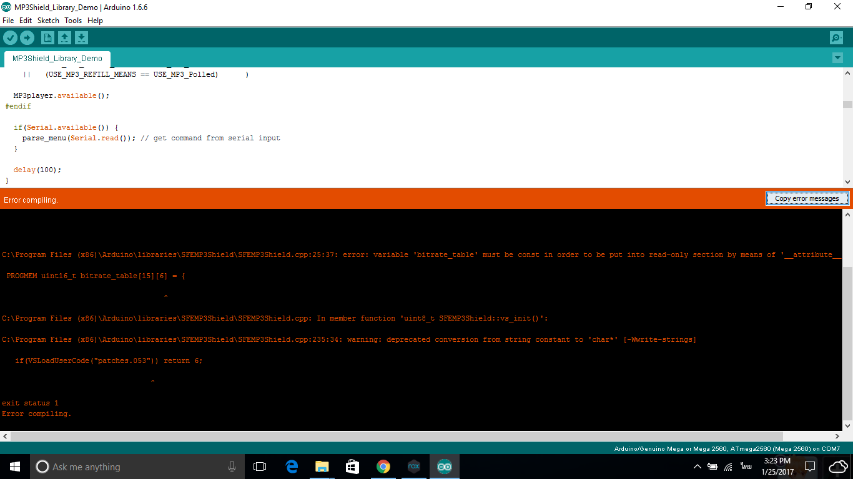
Task: Open the Action Center notification icon
Action: pyautogui.click(x=810, y=467)
